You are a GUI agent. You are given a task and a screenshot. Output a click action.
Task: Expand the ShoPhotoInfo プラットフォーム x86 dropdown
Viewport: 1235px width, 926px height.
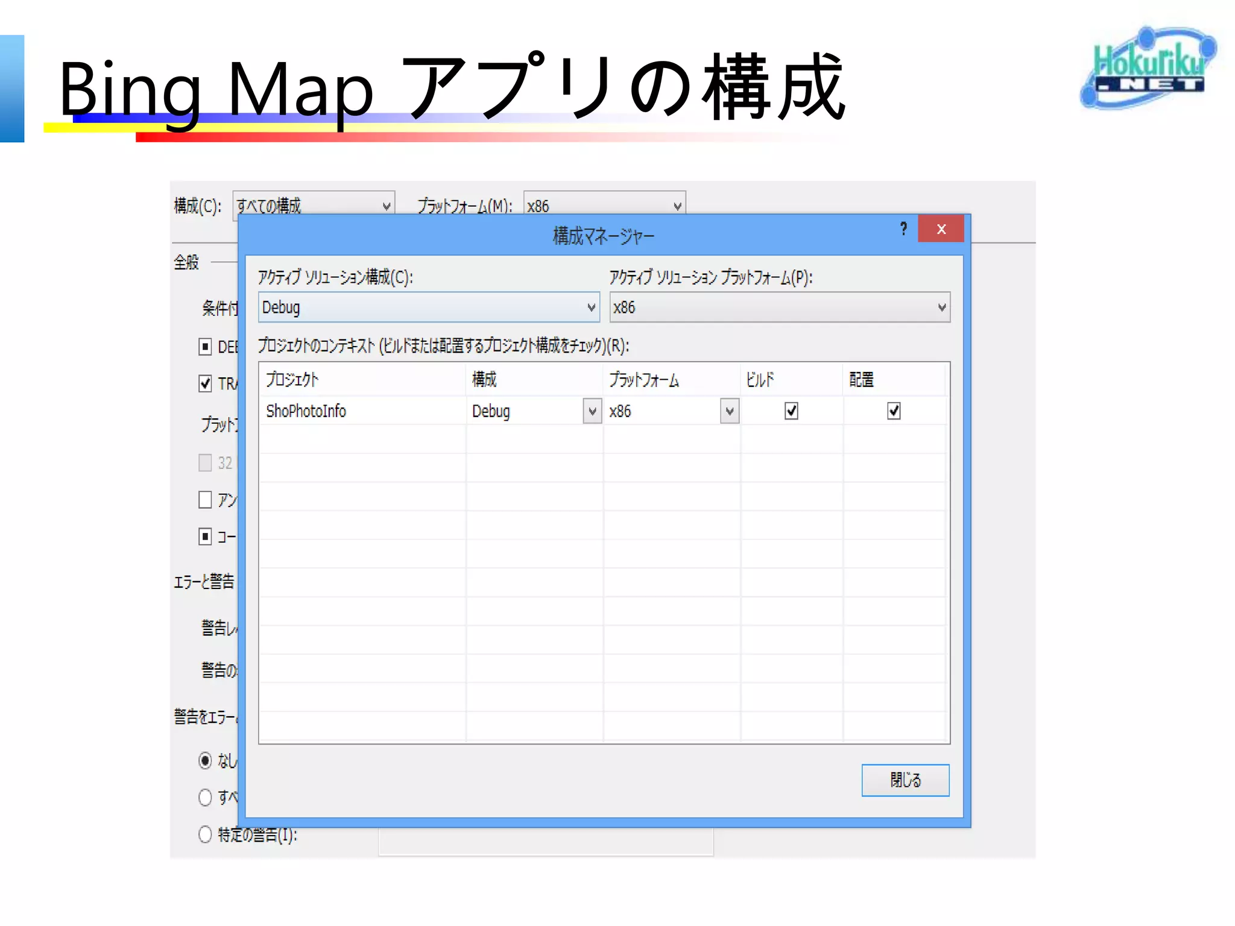coord(730,411)
